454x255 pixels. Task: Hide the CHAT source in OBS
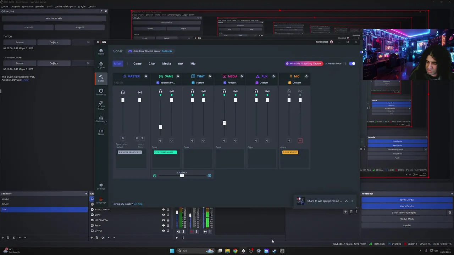pos(164,215)
